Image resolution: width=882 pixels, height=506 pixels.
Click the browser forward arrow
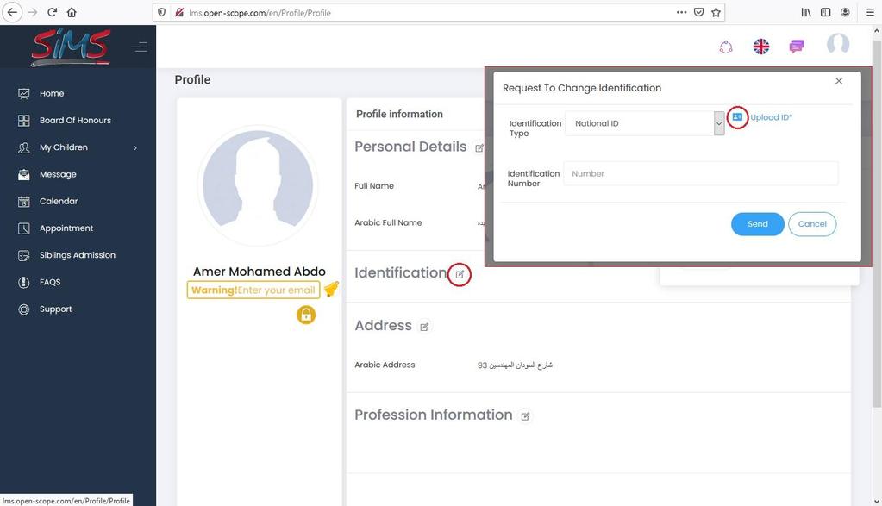tap(33, 12)
